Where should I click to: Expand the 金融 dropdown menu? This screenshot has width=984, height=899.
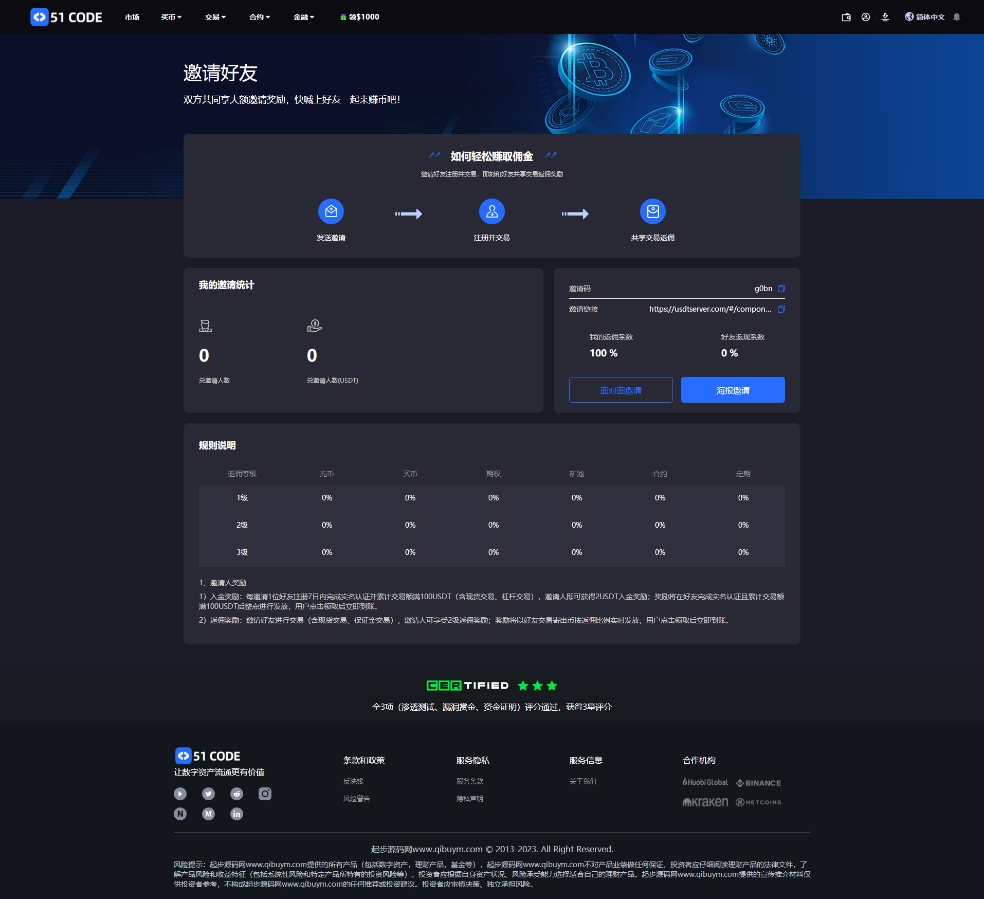(304, 17)
